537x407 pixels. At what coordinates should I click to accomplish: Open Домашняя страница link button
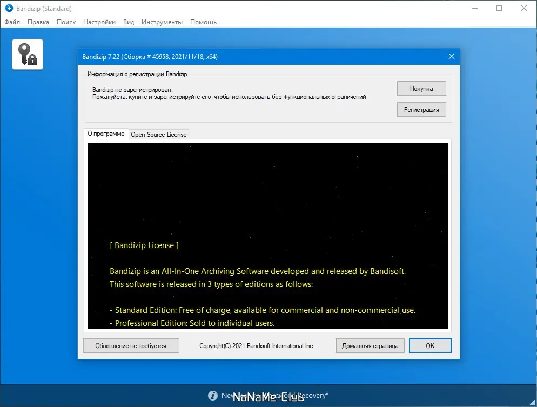coord(370,346)
